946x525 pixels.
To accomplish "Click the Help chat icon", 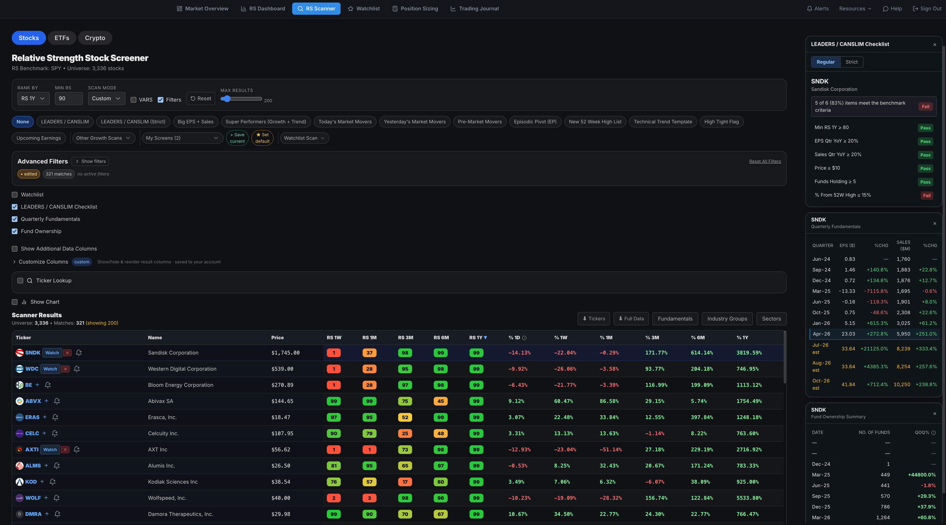I will [885, 8].
